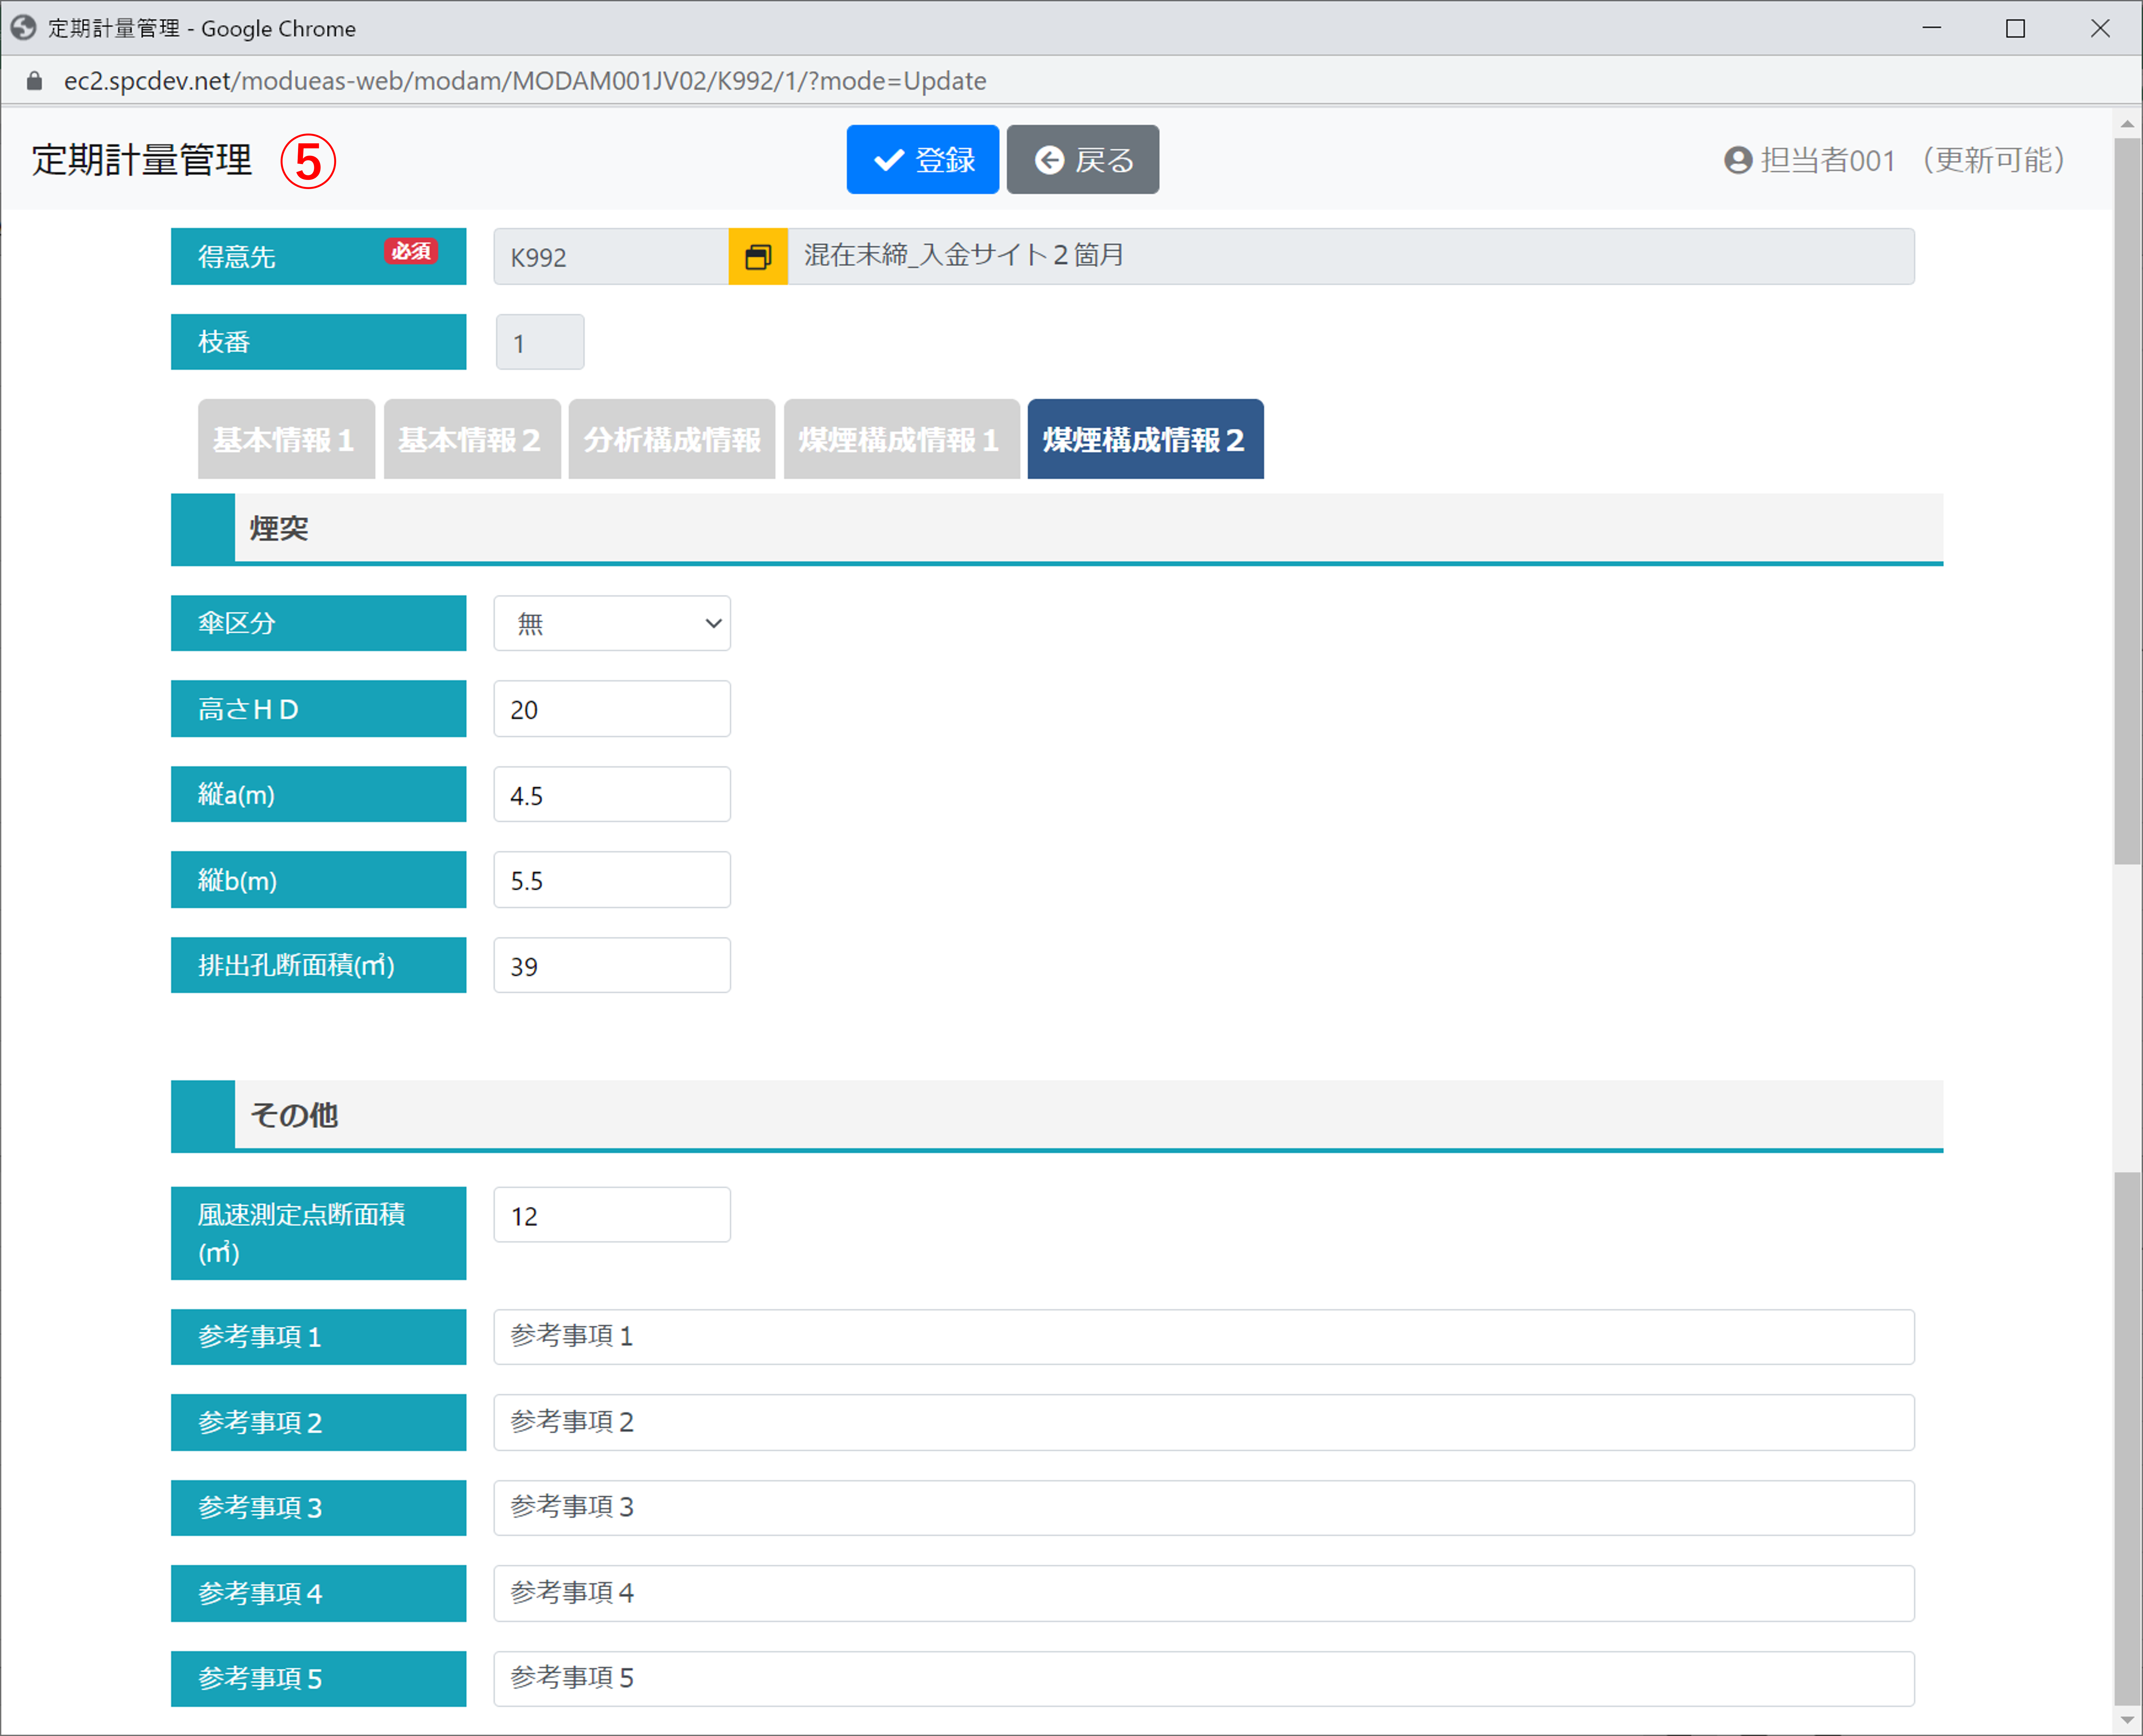Click the 参考事項１ text field
This screenshot has height=1736, width=2143.
1204,1337
